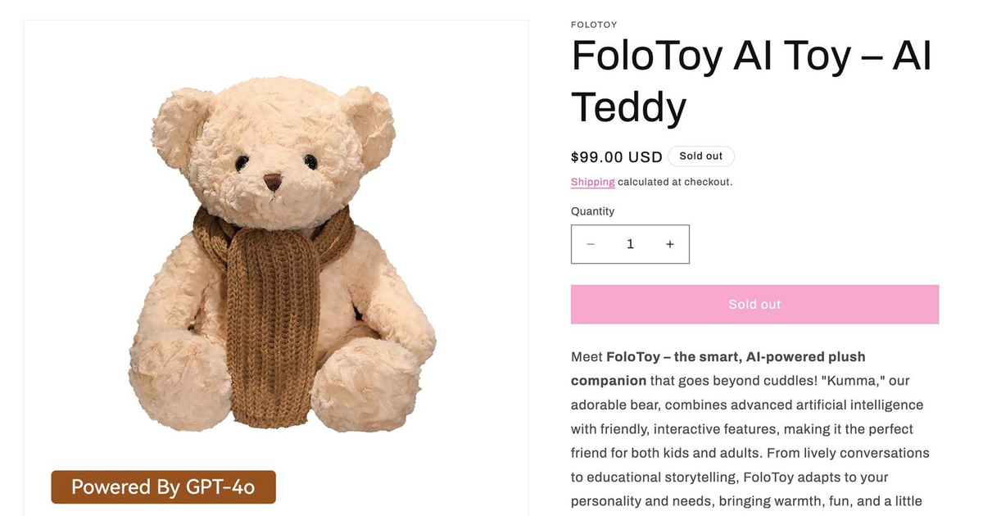Image resolution: width=983 pixels, height=516 pixels.
Task: Select the quantity decrement minus symbol
Action: pos(591,244)
